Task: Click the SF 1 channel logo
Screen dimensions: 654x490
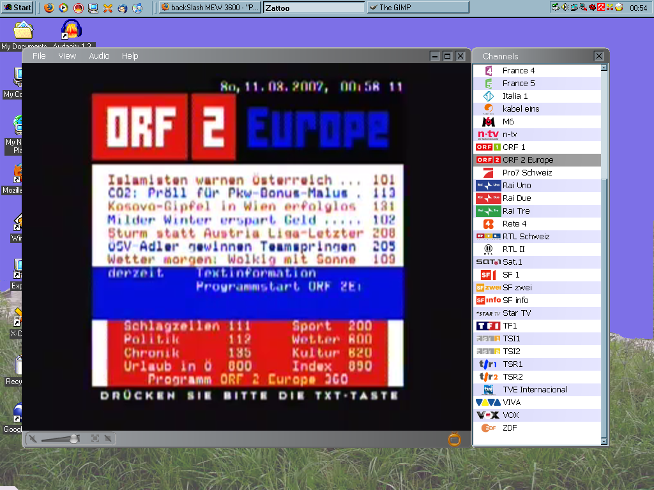Action: [x=489, y=275]
